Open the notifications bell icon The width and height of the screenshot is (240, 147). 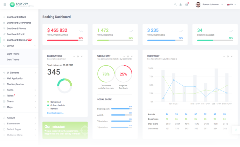coord(180,5)
